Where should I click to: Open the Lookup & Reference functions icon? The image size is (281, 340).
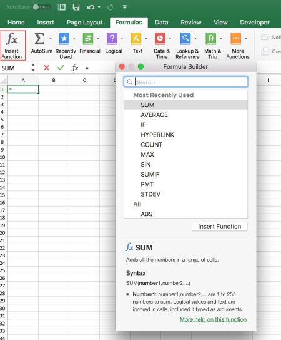pyautogui.click(x=185, y=39)
